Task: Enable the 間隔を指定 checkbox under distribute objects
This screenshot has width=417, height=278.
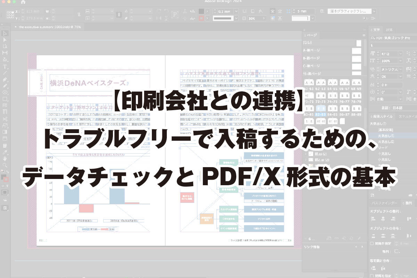Action: (x=372, y=244)
